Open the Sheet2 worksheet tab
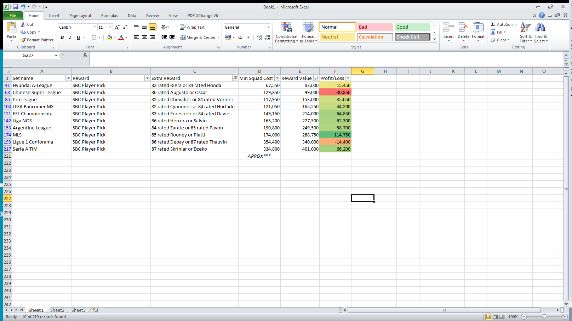This screenshot has height=321, width=572. 57,310
